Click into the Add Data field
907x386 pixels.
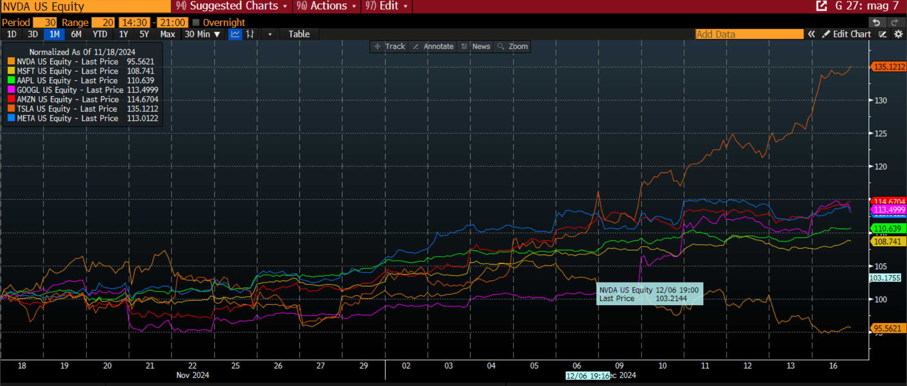coord(749,34)
